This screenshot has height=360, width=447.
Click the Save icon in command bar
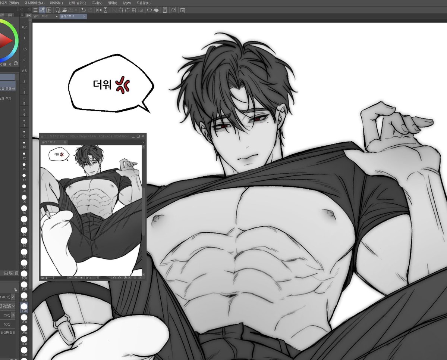coord(70,10)
